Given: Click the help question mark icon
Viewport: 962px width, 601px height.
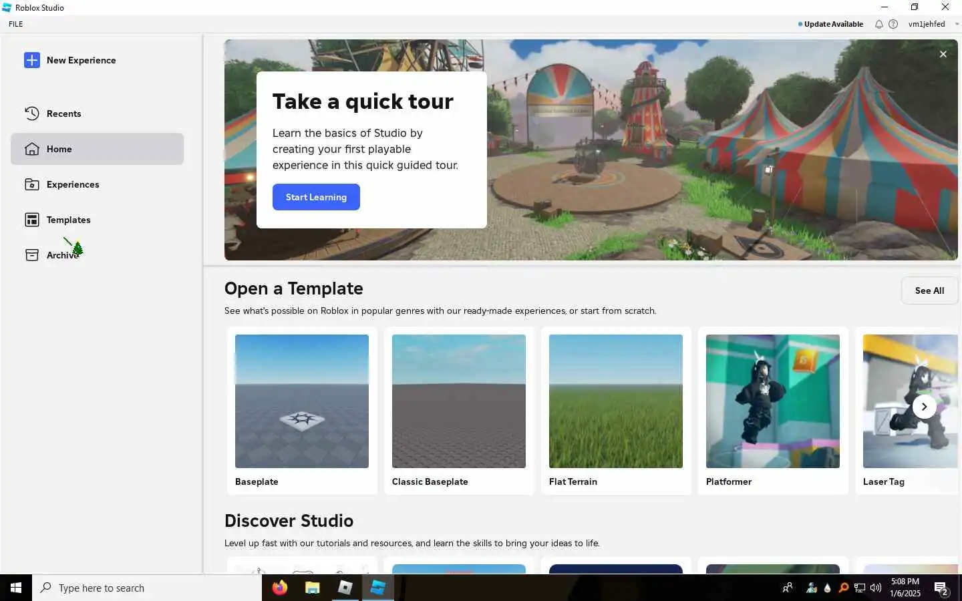Looking at the screenshot, I should tap(893, 24).
